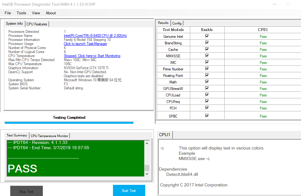Screen dimensions: 301x196
Task: Disable the Math test checkbox
Action: (207, 82)
